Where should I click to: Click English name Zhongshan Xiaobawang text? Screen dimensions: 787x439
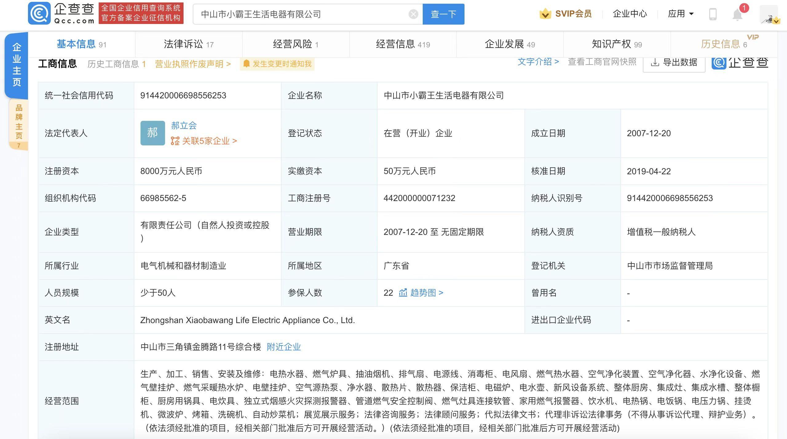(x=247, y=320)
